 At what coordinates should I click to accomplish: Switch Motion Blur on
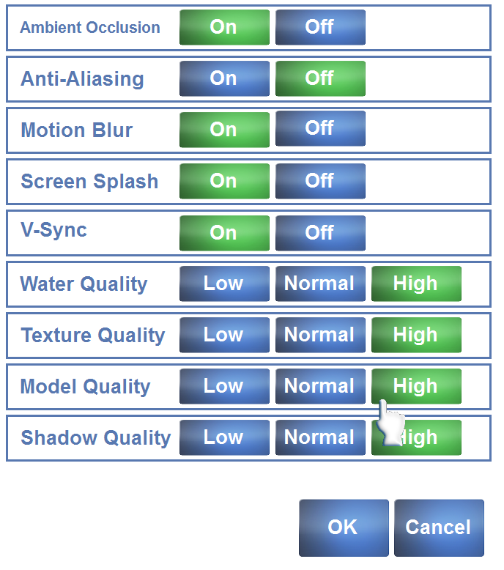click(x=224, y=130)
